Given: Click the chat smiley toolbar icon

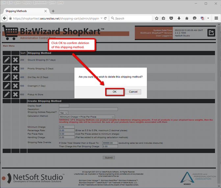Looking at the screenshot, I should (194, 18).
